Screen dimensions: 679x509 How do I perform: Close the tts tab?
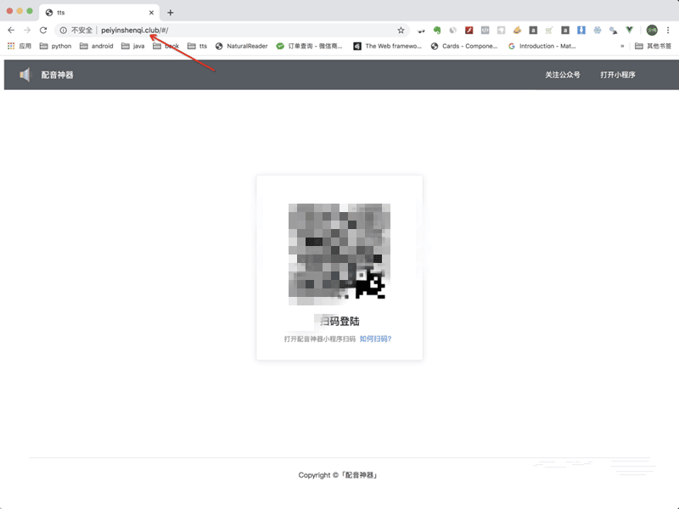(x=151, y=13)
